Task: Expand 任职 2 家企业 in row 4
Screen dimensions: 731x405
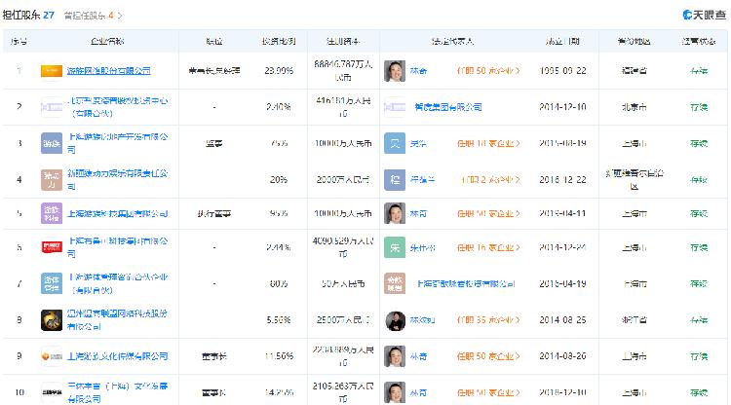Action: click(x=490, y=180)
